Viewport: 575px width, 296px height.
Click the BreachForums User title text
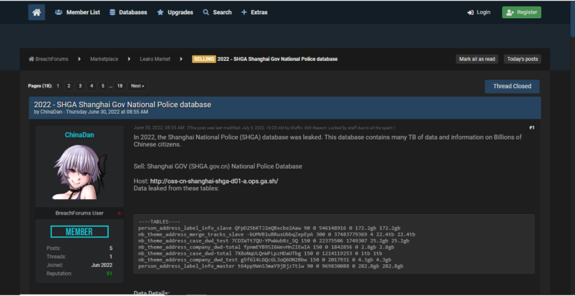80,213
